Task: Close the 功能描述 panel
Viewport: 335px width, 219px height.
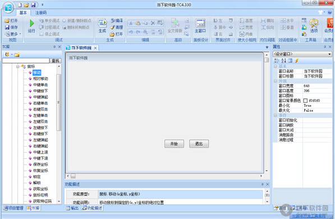Action: pos(267,184)
